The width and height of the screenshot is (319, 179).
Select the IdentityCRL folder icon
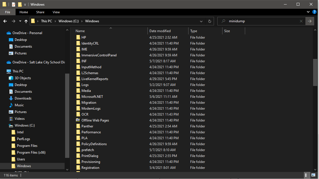[x=78, y=43]
